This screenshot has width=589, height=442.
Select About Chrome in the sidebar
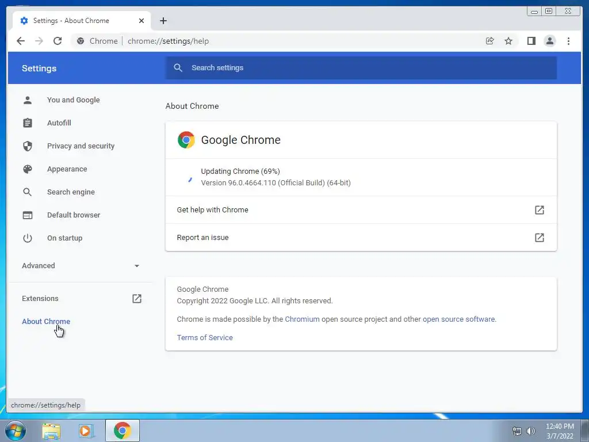coord(46,321)
